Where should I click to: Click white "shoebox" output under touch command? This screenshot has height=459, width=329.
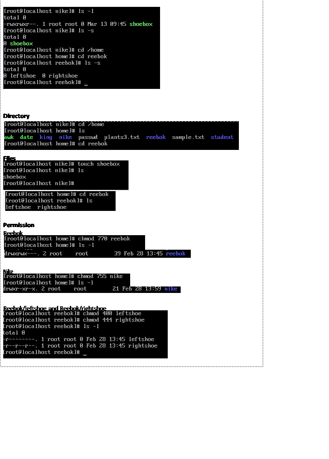point(15,177)
